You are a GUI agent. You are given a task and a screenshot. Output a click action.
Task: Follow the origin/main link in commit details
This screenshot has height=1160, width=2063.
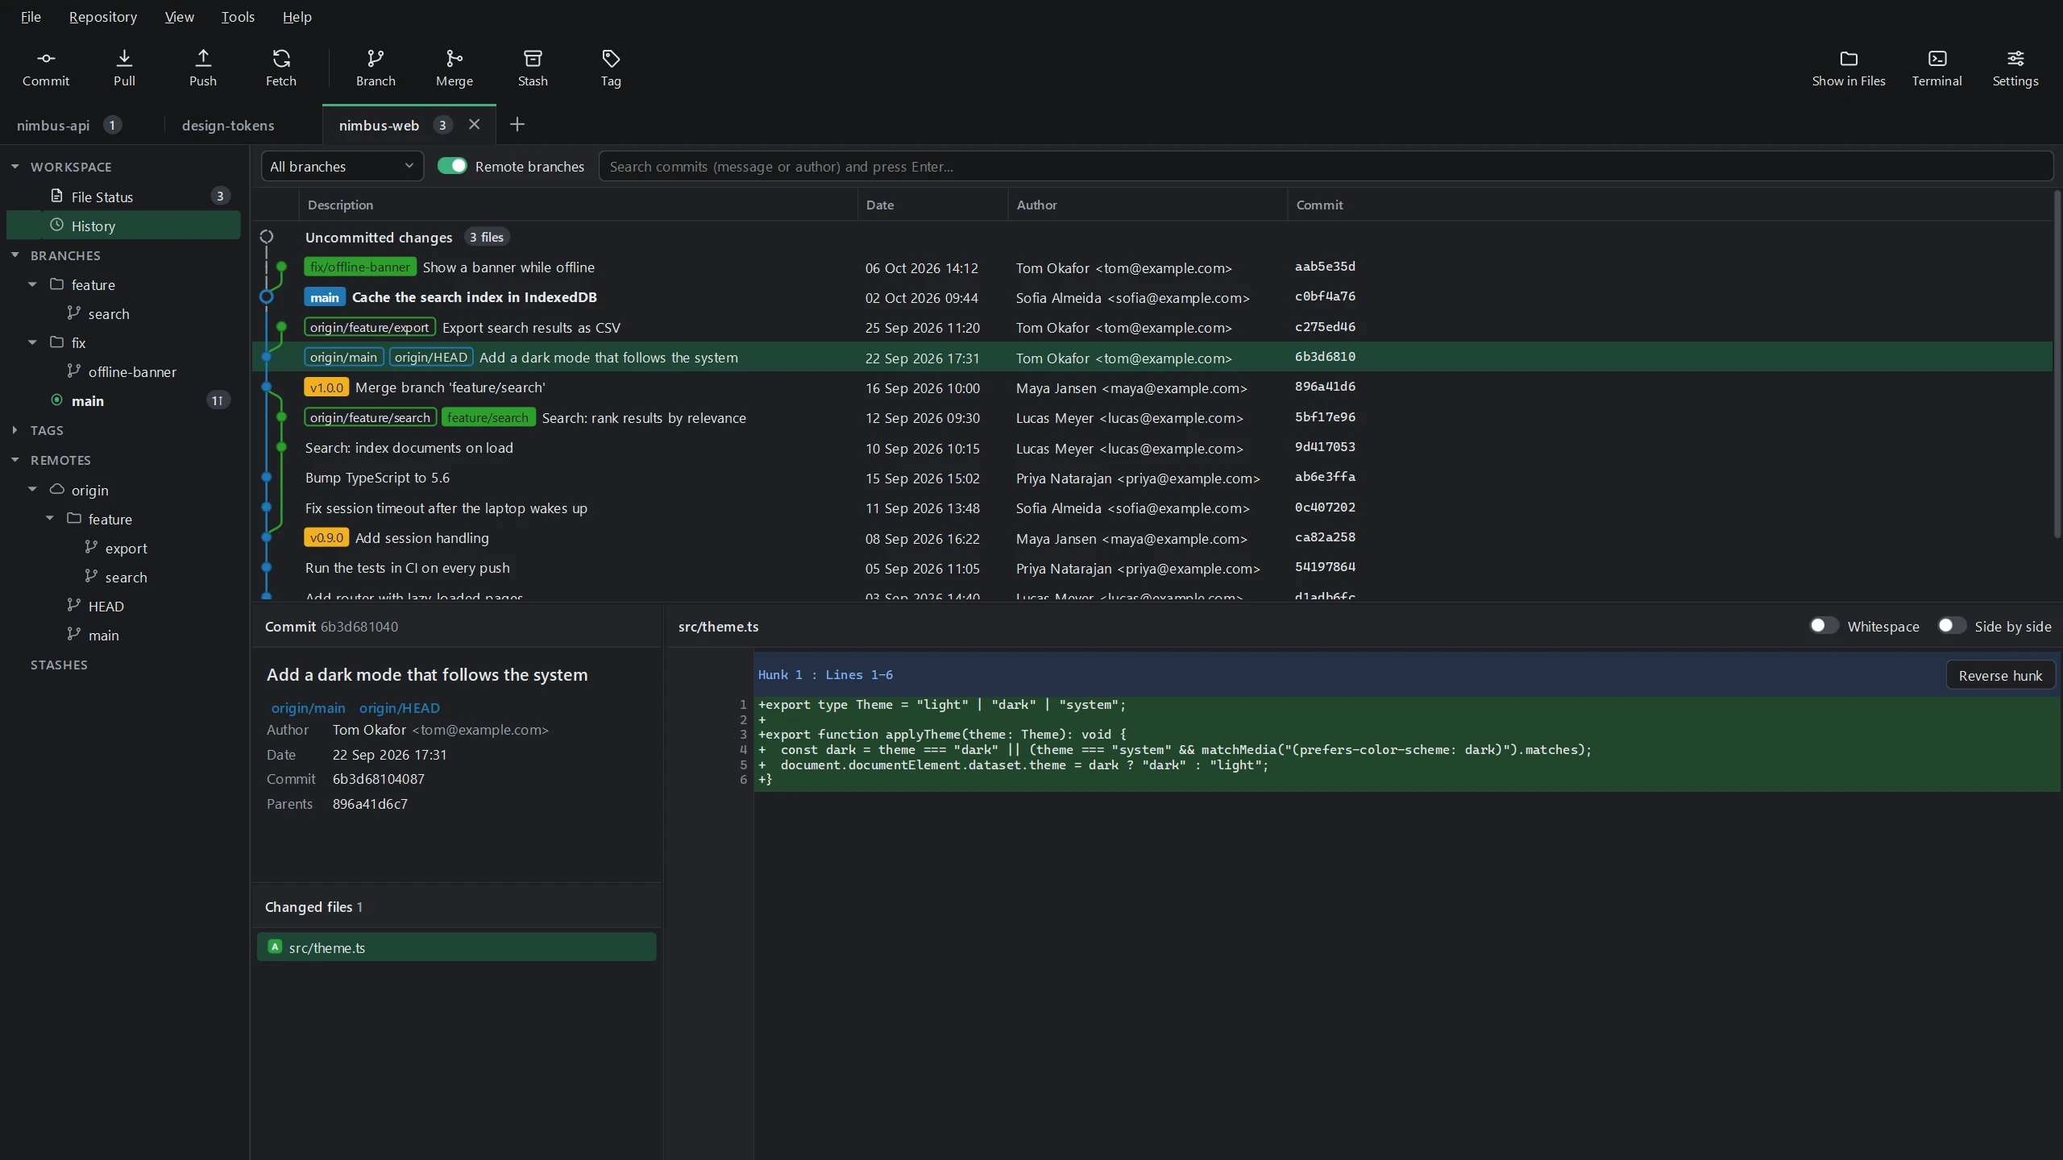pyautogui.click(x=308, y=708)
